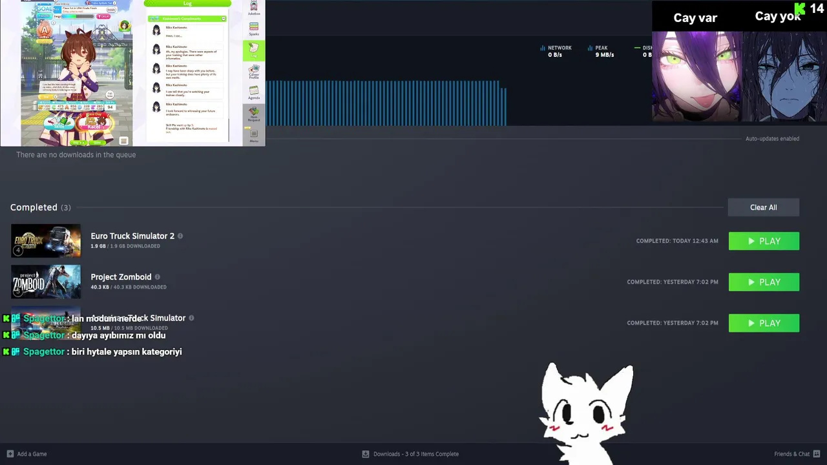Screen dimensions: 827x465
Task: Click the Race Day Race button
Action: pos(94,123)
